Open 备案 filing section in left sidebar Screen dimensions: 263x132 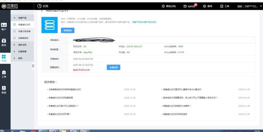4,90
